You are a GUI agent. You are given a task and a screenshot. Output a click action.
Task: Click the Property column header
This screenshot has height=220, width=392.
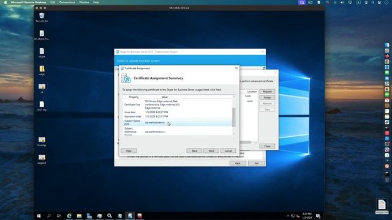click(x=134, y=97)
